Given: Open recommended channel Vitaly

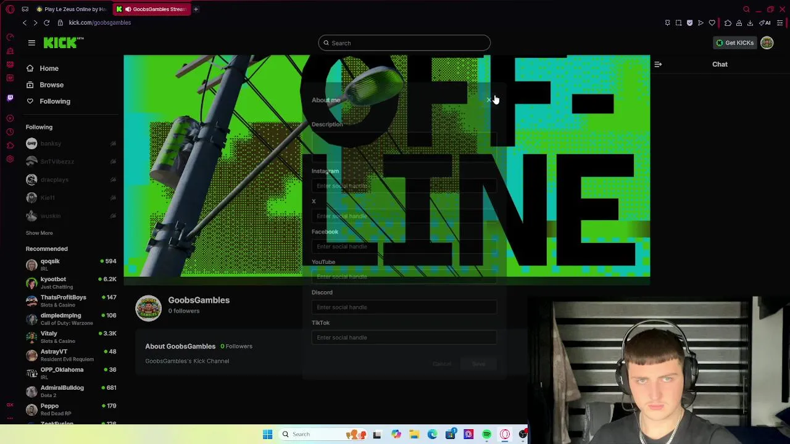Looking at the screenshot, I should 71,337.
